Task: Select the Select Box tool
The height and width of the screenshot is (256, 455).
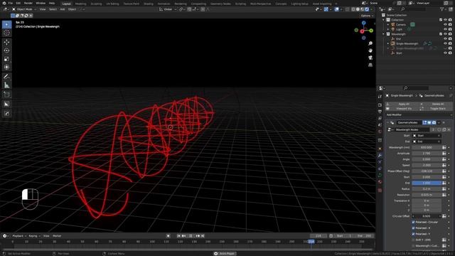Action: pos(6,24)
